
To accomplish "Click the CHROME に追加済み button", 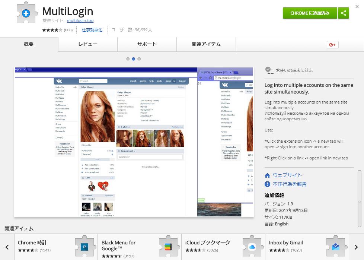I will (x=310, y=13).
